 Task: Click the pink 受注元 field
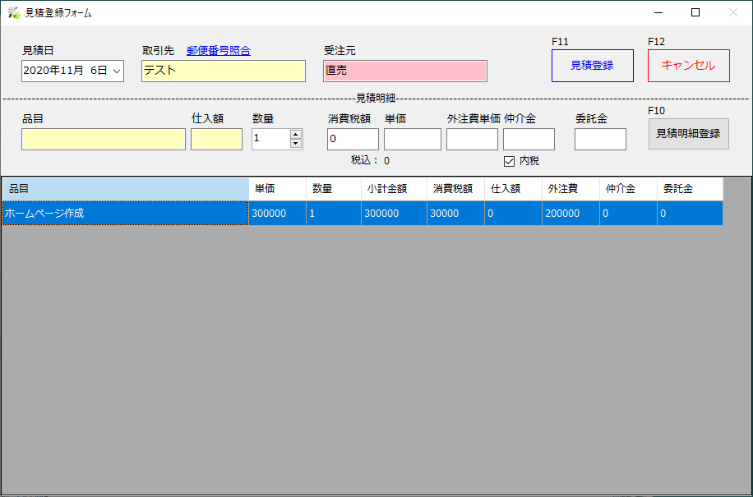(x=404, y=71)
